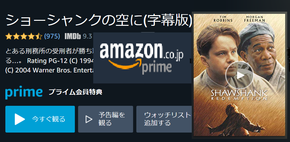Click the gold star rating
Image resolution: width=290 pixels, height=142 pixels.
[24, 37]
